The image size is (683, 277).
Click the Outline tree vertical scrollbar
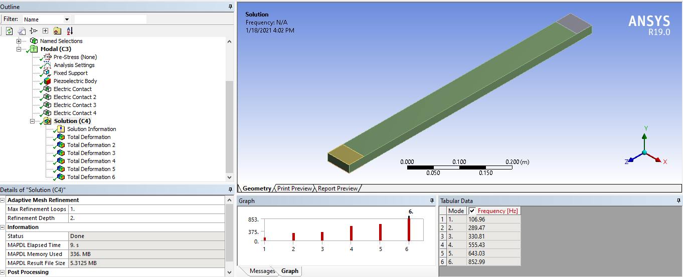(x=229, y=109)
